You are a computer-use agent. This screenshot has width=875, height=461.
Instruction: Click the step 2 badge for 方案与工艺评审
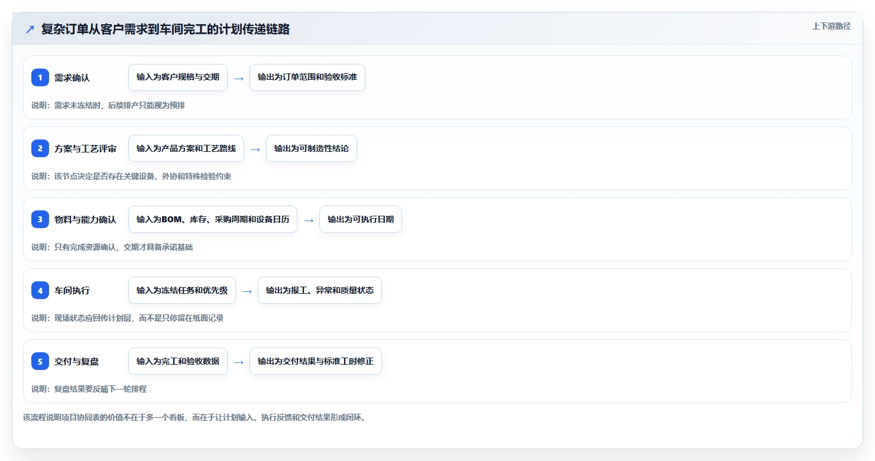point(40,148)
